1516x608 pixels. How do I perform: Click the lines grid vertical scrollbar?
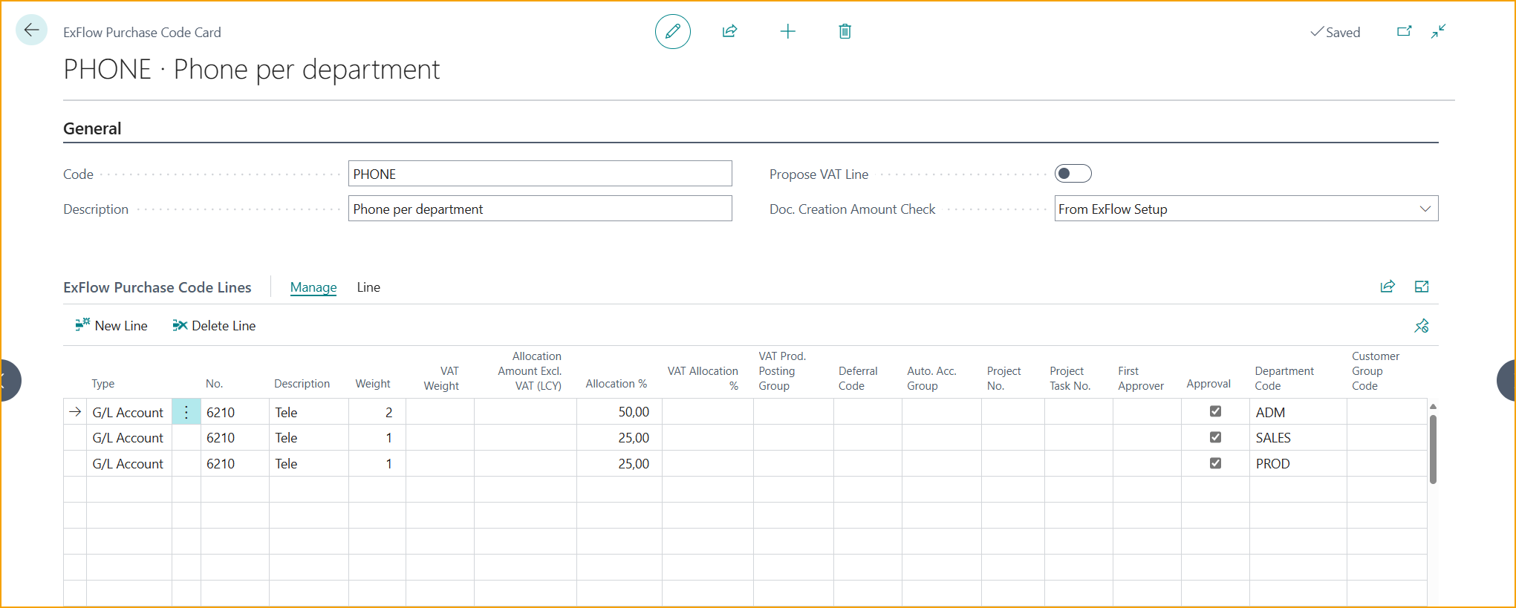1432,448
